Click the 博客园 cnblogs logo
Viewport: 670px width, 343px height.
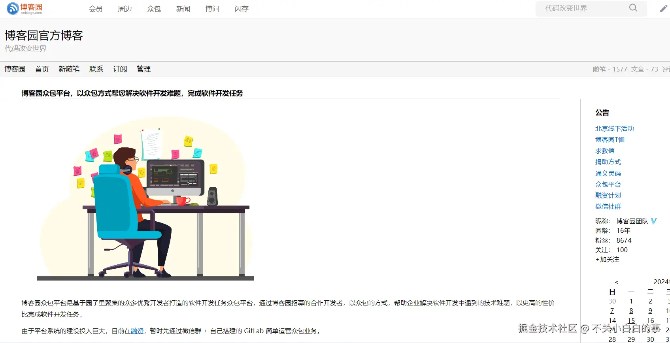pyautogui.click(x=25, y=9)
